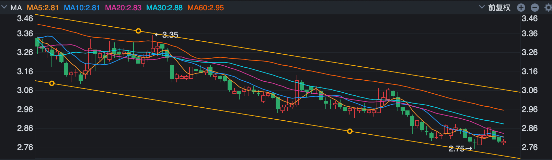Image resolution: width=552 pixels, height=160 pixels.
Task: Click the 2.86 right axis label
Action: point(530,128)
